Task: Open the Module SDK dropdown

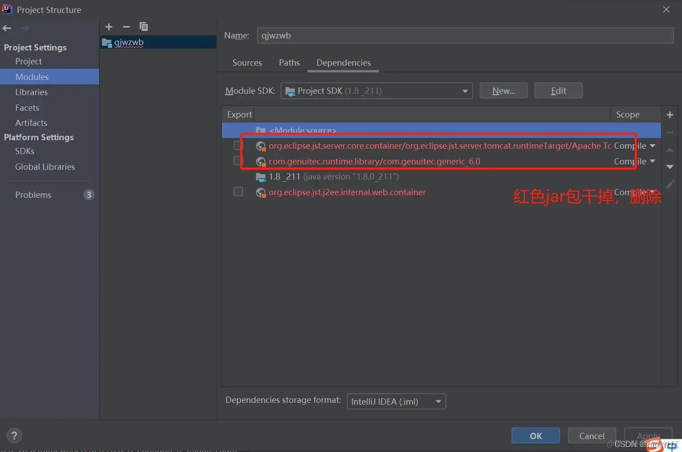Action: (377, 91)
